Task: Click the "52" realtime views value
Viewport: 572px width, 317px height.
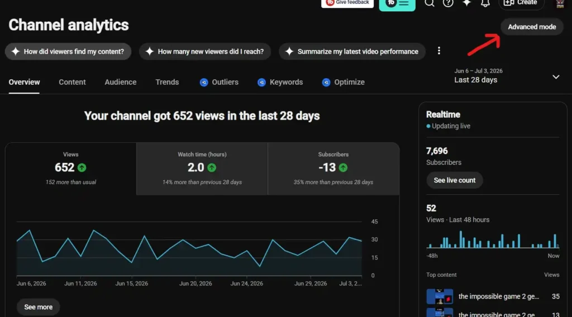Action: point(431,208)
